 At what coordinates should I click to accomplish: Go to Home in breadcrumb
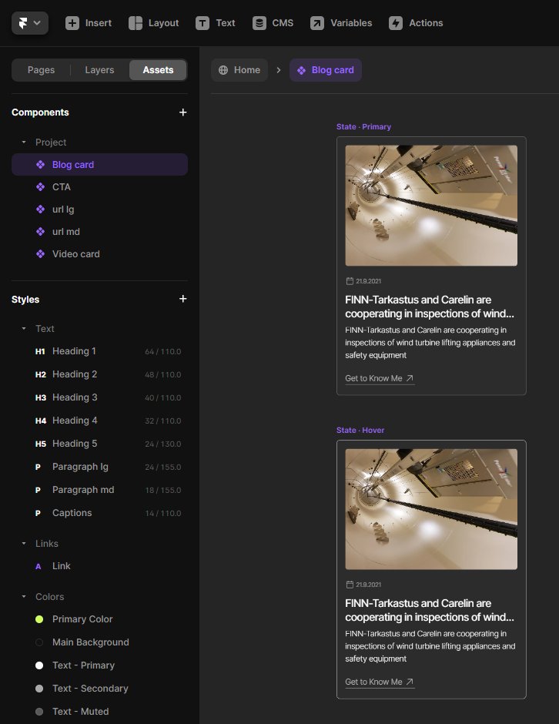(239, 70)
